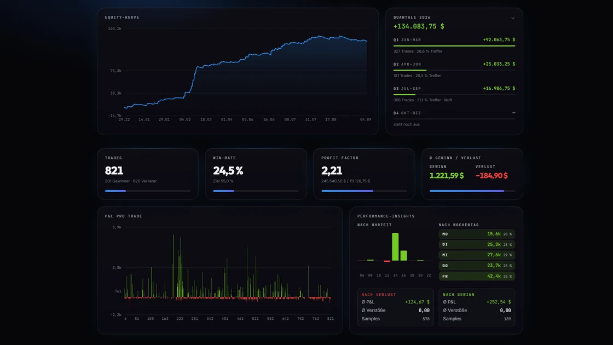Open the Nach Gewinn insight card
Viewport: 613px width, 345px height.
[x=477, y=307]
